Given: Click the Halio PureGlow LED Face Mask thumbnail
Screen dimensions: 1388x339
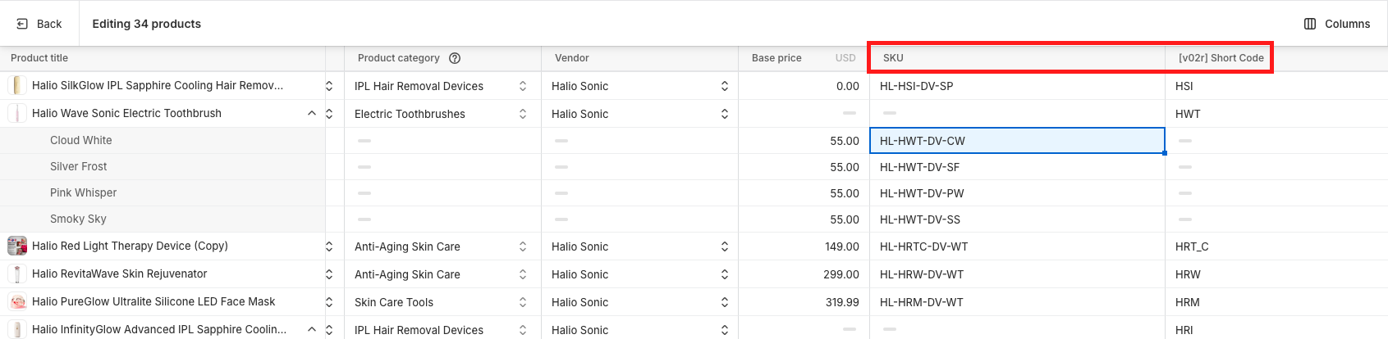Looking at the screenshot, I should 17,301.
